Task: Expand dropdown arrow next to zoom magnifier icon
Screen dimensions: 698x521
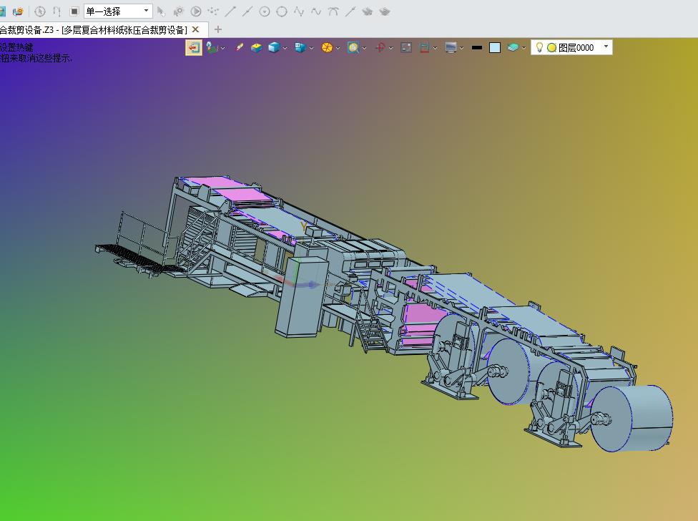Action: point(364,48)
